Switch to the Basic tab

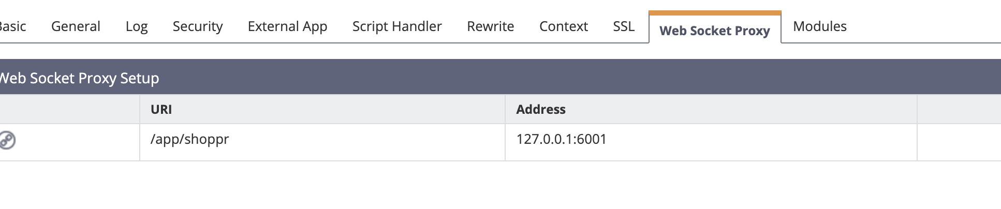click(12, 26)
